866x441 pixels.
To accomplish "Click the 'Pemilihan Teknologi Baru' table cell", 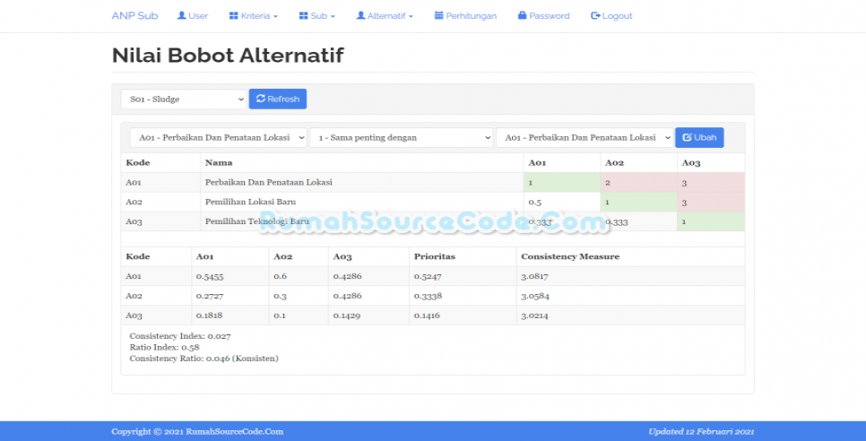I will click(x=362, y=221).
